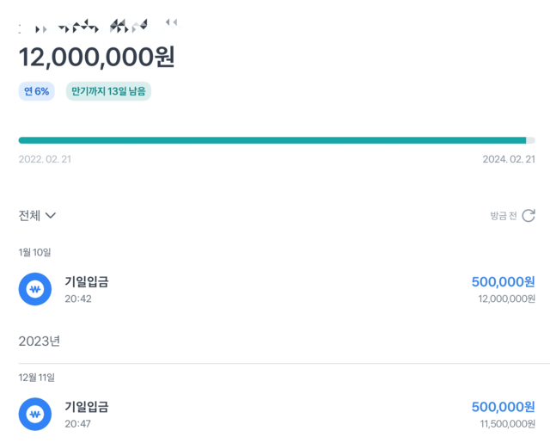Select the start date 2022. 02. 21
The width and height of the screenshot is (550, 443).
[x=45, y=159]
